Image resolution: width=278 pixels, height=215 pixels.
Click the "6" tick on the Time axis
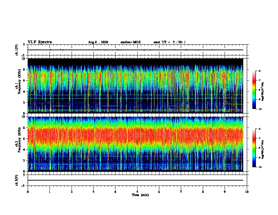click(x=159, y=192)
